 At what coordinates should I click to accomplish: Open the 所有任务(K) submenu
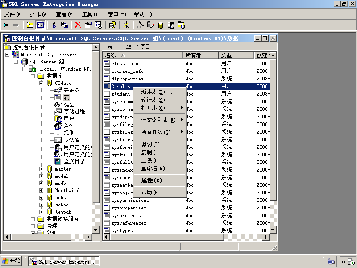[x=160, y=132]
